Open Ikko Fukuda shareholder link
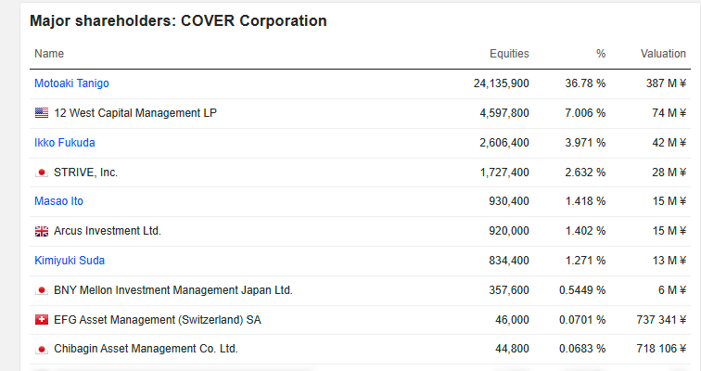This screenshot has height=371, width=701. pyautogui.click(x=65, y=143)
